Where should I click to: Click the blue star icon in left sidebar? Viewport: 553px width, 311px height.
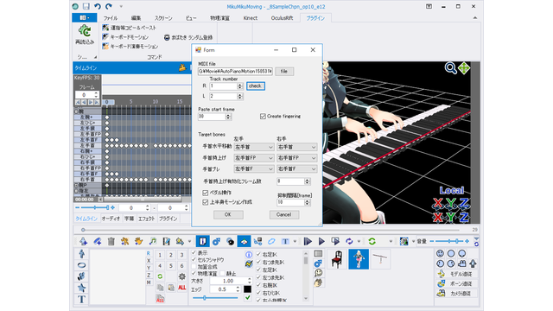point(81,288)
